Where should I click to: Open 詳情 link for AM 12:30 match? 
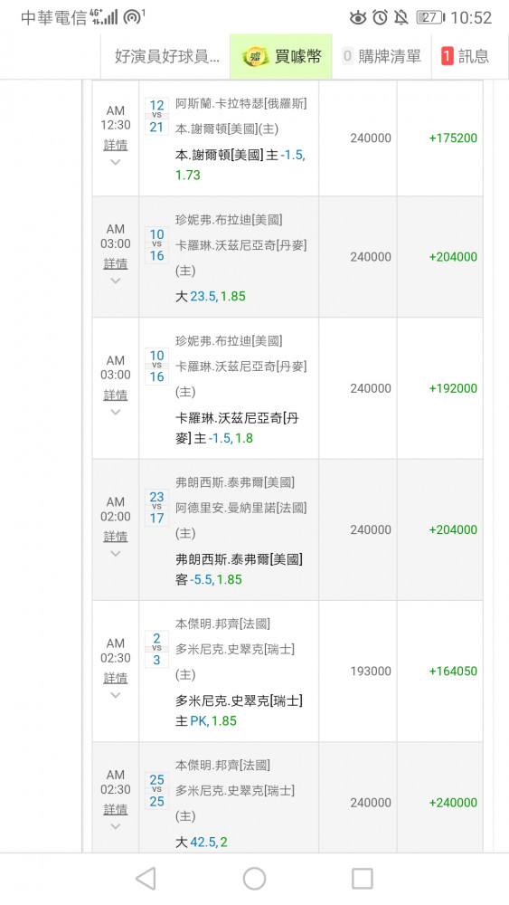pyautogui.click(x=116, y=145)
